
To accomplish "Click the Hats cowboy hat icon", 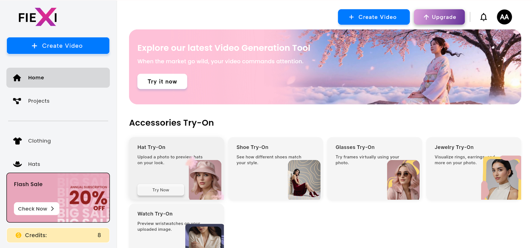I will [x=17, y=164].
